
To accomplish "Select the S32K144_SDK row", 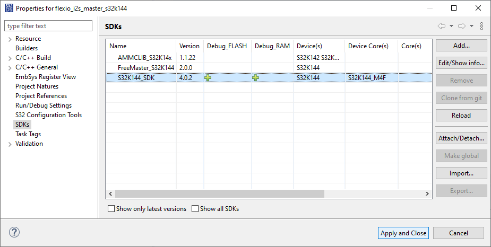I will click(x=269, y=77).
